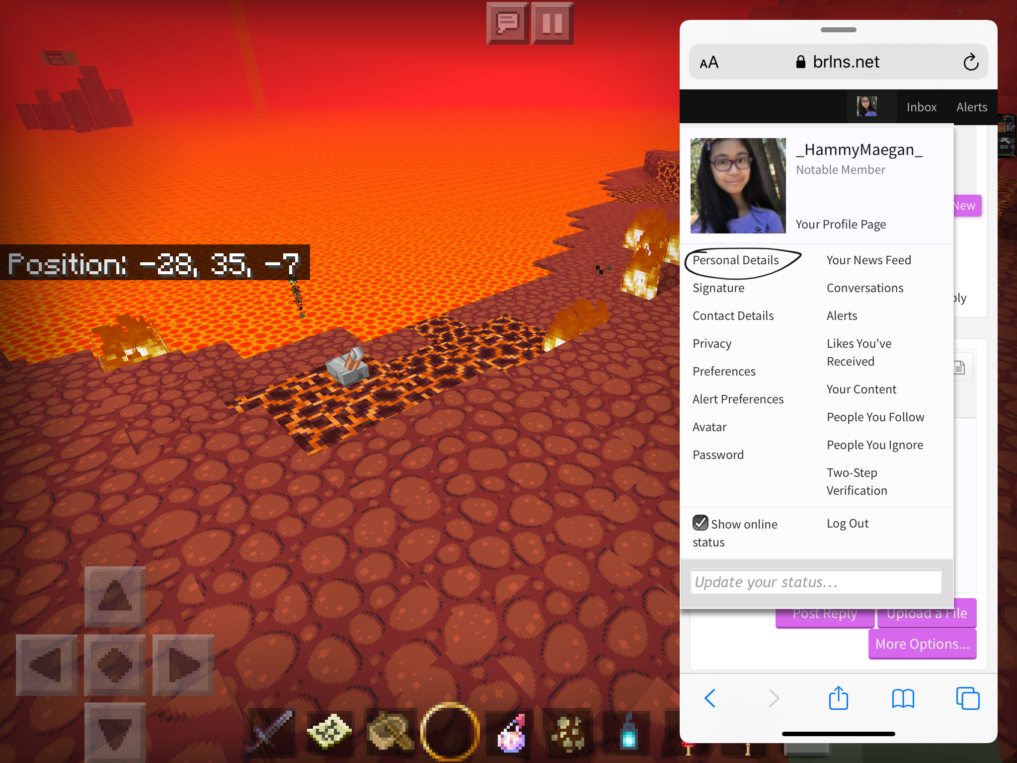Click the More Options button
Viewport: 1017px width, 763px height.
coord(922,644)
